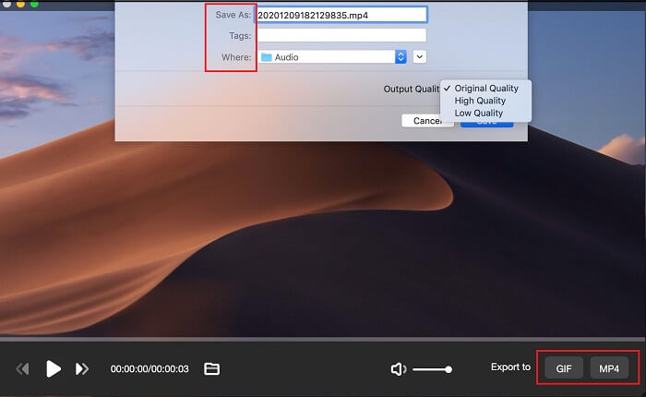This screenshot has height=397, width=646.
Task: Click the rewind playback icon
Action: pyautogui.click(x=23, y=368)
